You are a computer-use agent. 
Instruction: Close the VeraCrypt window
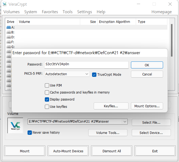point(170,4)
